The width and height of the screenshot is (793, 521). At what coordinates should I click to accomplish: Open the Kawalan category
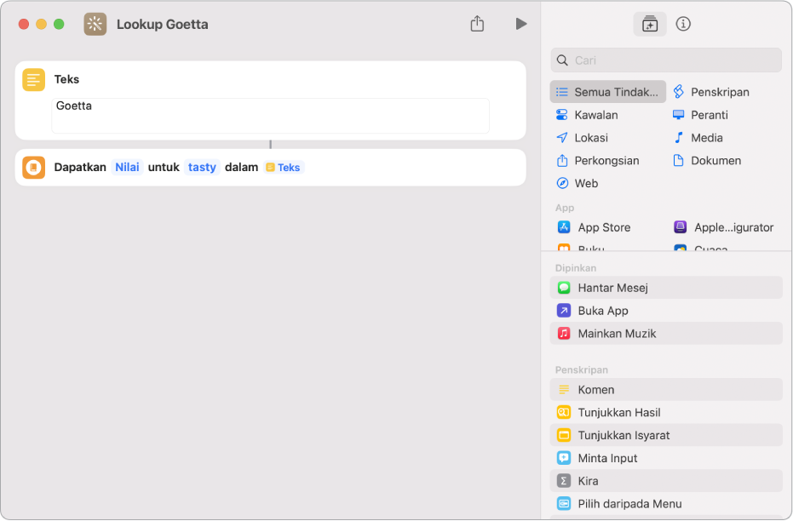coord(587,115)
